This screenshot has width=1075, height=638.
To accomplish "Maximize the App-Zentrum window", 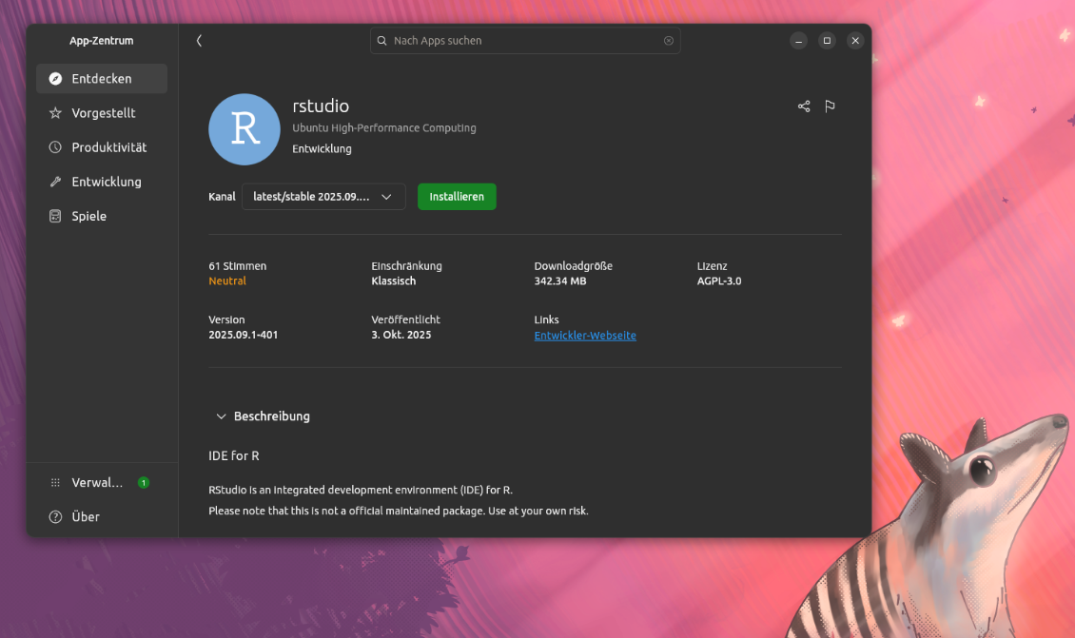I will pyautogui.click(x=827, y=41).
